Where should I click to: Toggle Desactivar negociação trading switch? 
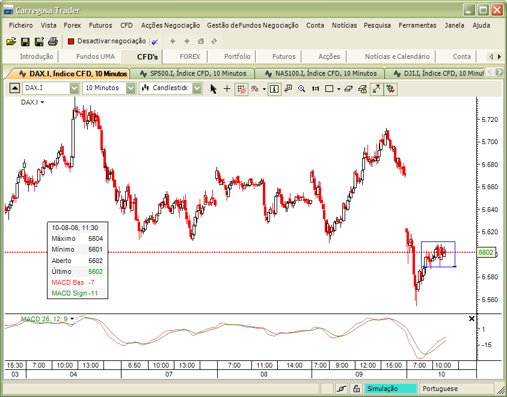[x=102, y=41]
